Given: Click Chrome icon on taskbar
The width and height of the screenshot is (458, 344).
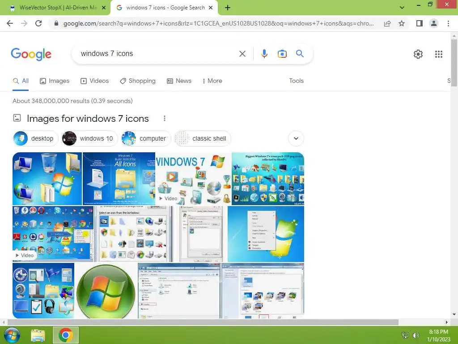Looking at the screenshot, I should (x=66, y=335).
